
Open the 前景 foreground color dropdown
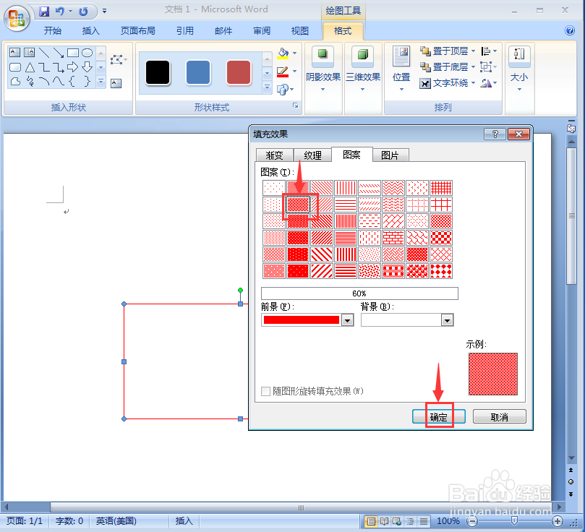click(347, 320)
